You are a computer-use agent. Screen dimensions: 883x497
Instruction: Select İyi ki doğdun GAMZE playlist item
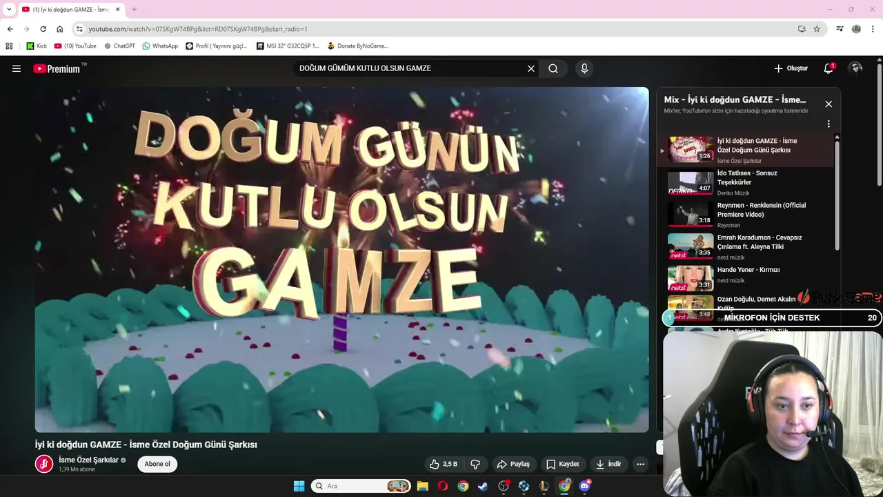coord(748,150)
